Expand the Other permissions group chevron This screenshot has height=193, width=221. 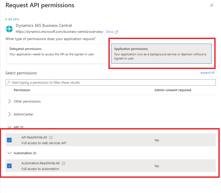[10, 101]
